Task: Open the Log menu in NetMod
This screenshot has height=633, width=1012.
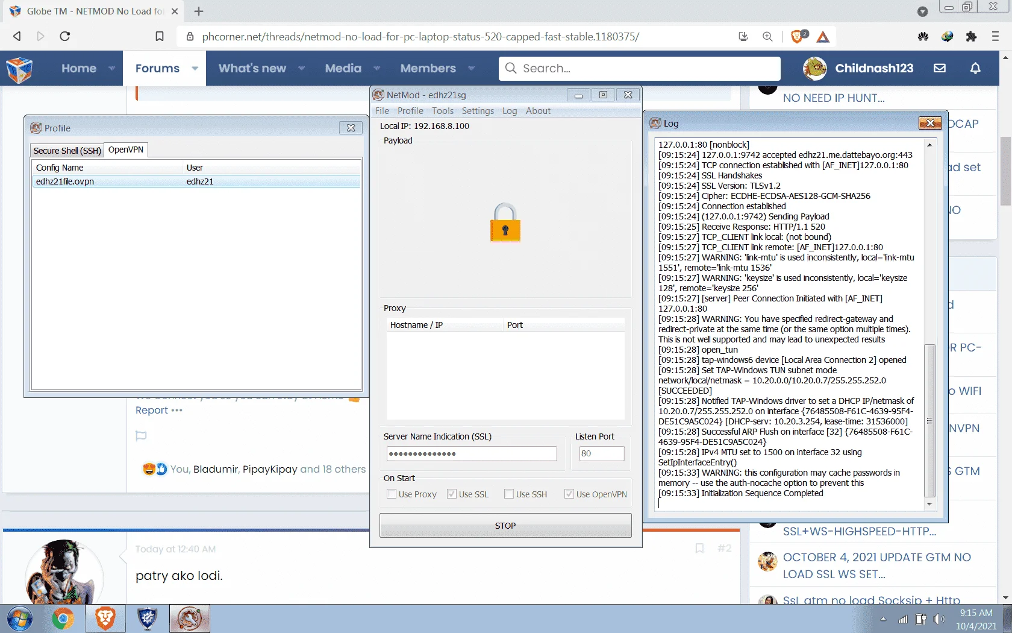Action: point(510,111)
